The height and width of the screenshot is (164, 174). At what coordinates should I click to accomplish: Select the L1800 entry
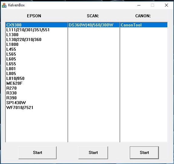pos(37,44)
